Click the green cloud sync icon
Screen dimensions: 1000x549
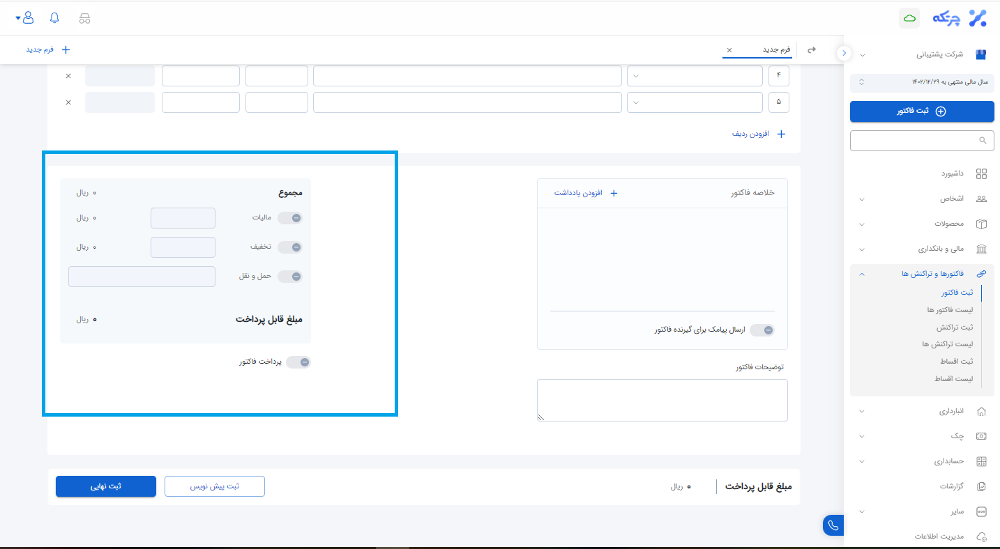coord(909,19)
